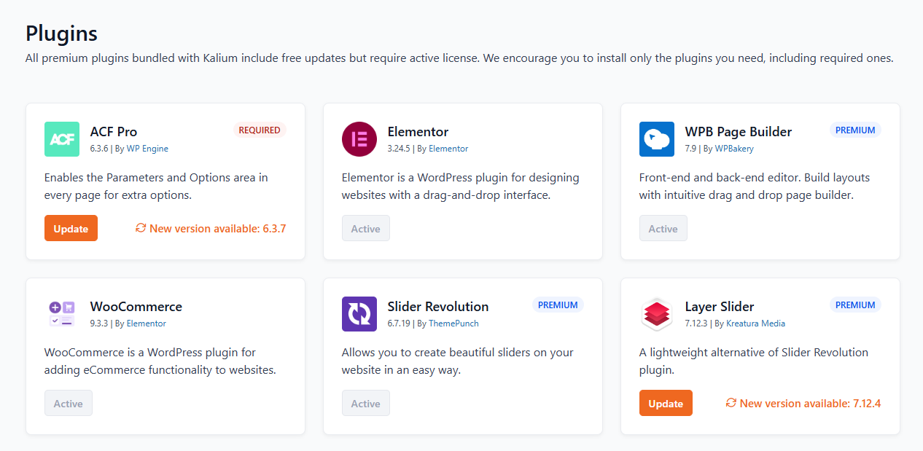
Task: Click the Slider Revolution description text
Action: click(458, 361)
